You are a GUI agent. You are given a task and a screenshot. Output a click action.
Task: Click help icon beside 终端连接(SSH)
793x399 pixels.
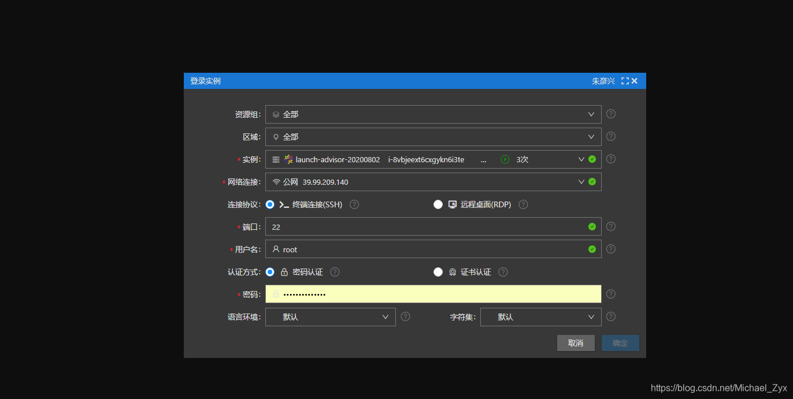pos(354,204)
